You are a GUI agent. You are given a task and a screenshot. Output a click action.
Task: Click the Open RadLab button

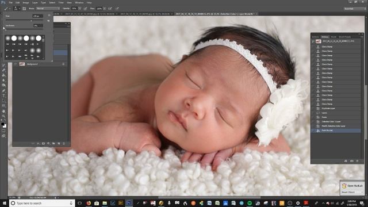[352, 186]
